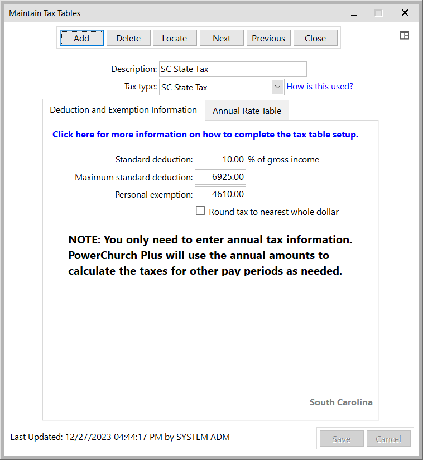The image size is (423, 460).
Task: Select Deduction and Exemption Information tab
Action: [123, 110]
